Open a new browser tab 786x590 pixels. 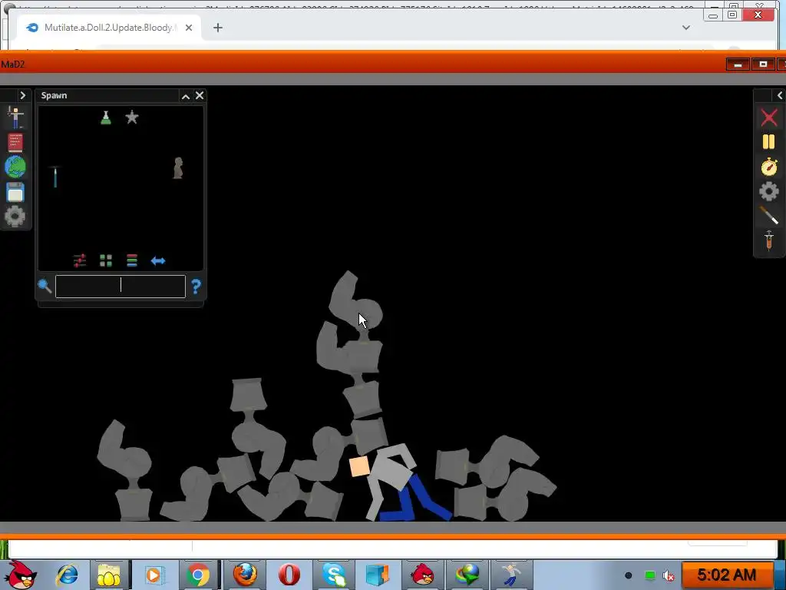click(217, 28)
